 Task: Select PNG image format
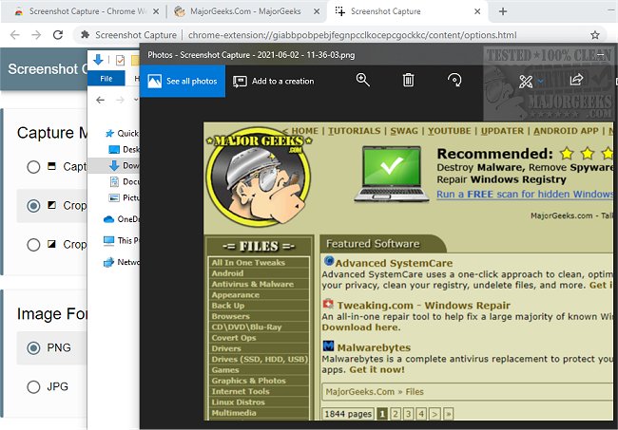(x=33, y=347)
